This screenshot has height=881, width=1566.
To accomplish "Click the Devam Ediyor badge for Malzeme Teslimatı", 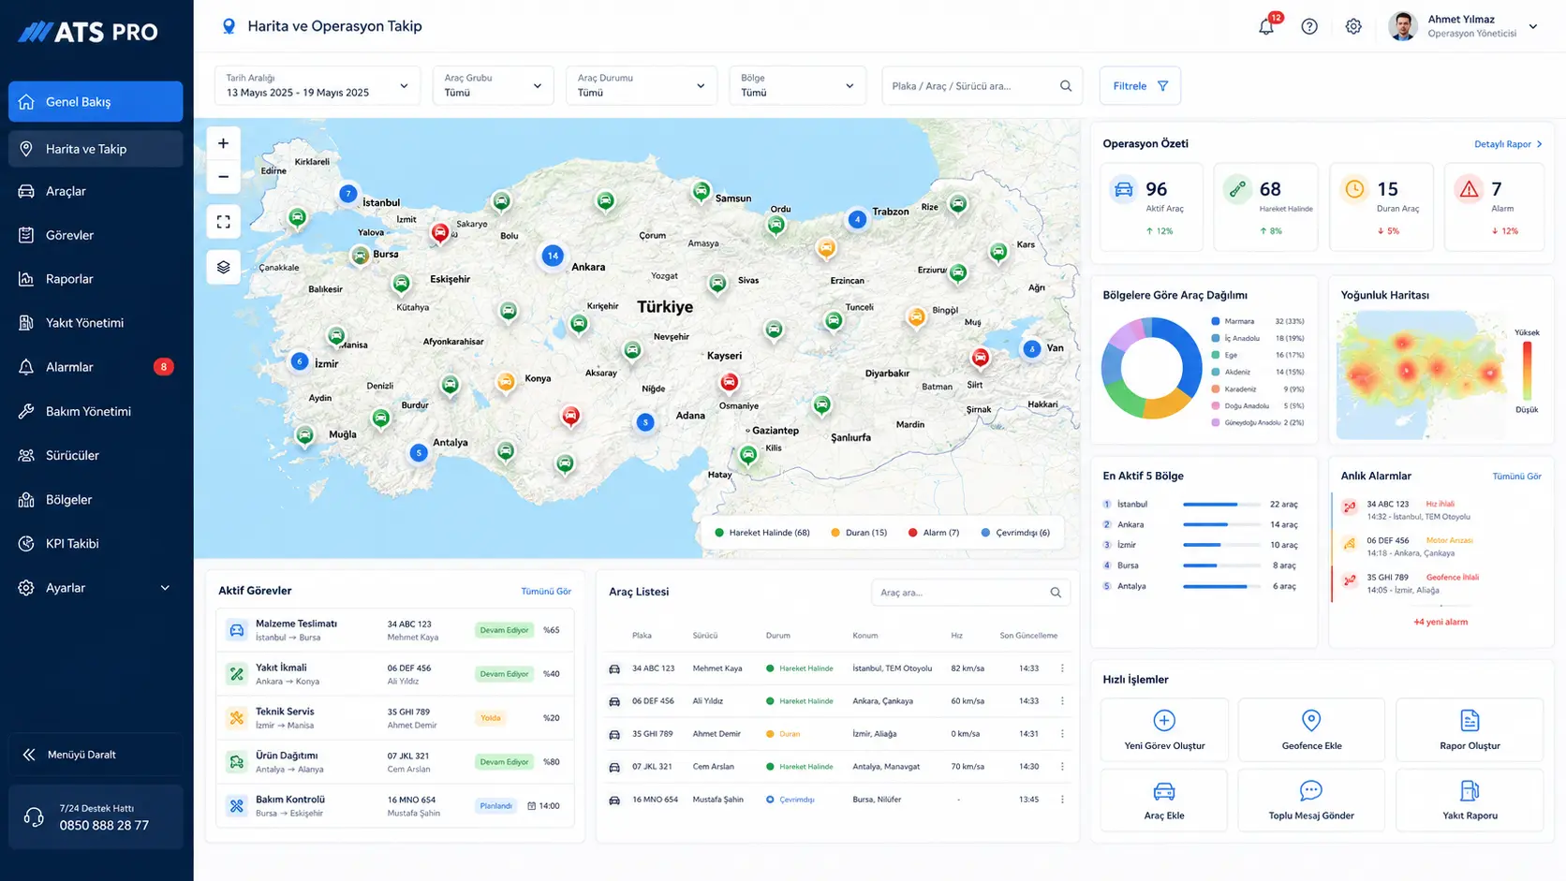I will pos(505,630).
